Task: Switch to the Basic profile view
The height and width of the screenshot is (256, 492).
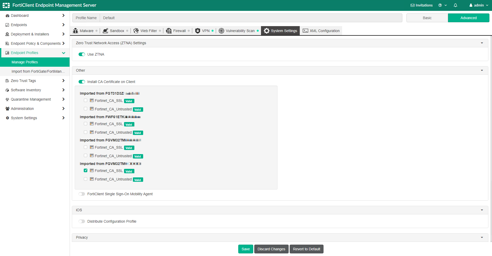Action: pos(427,18)
